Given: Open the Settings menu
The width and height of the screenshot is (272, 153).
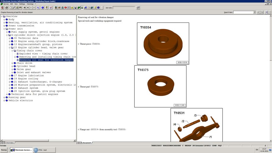Looking at the screenshot, I should pyautogui.click(x=22, y=4).
